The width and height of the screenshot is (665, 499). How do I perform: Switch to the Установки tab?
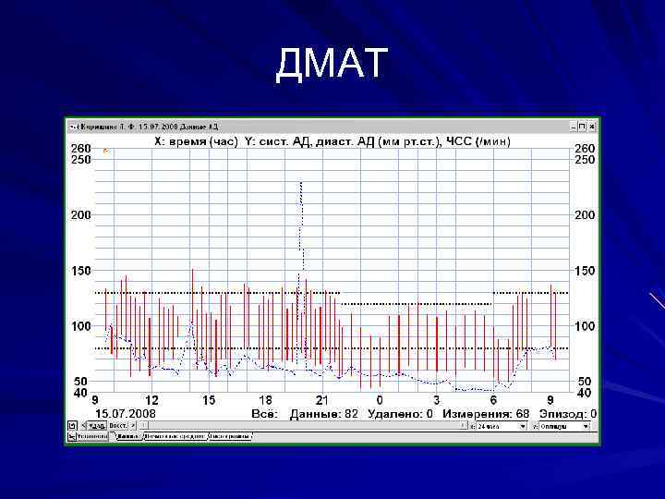(x=93, y=436)
